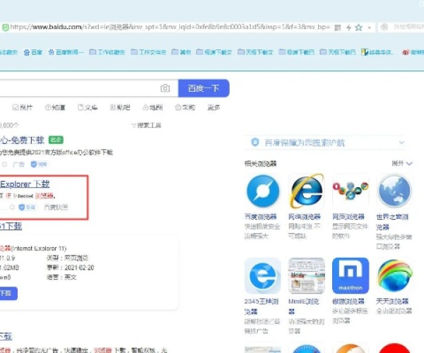Open the 百度浏览器 text link
The height and width of the screenshot is (353, 424).
pyautogui.click(x=261, y=217)
